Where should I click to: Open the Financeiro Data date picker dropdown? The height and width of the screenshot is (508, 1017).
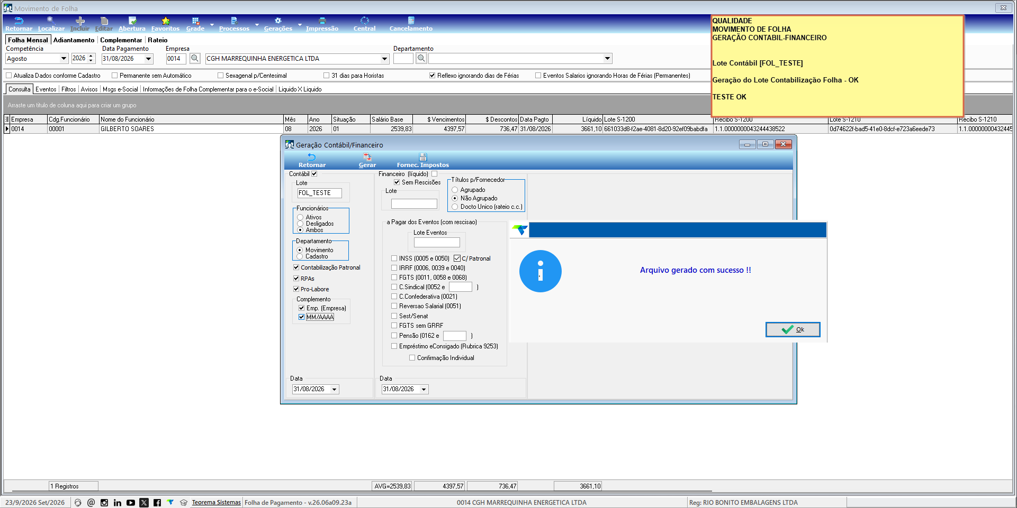pyautogui.click(x=424, y=390)
